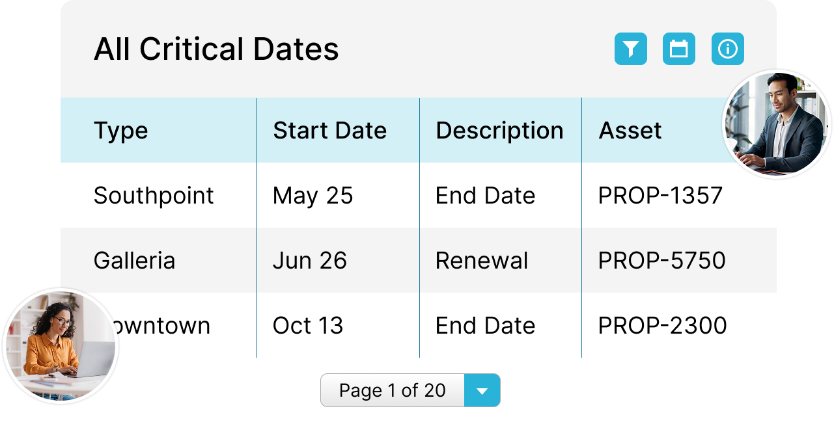Image resolution: width=834 pixels, height=439 pixels.
Task: Open the Galleria row entry
Action: (x=135, y=261)
